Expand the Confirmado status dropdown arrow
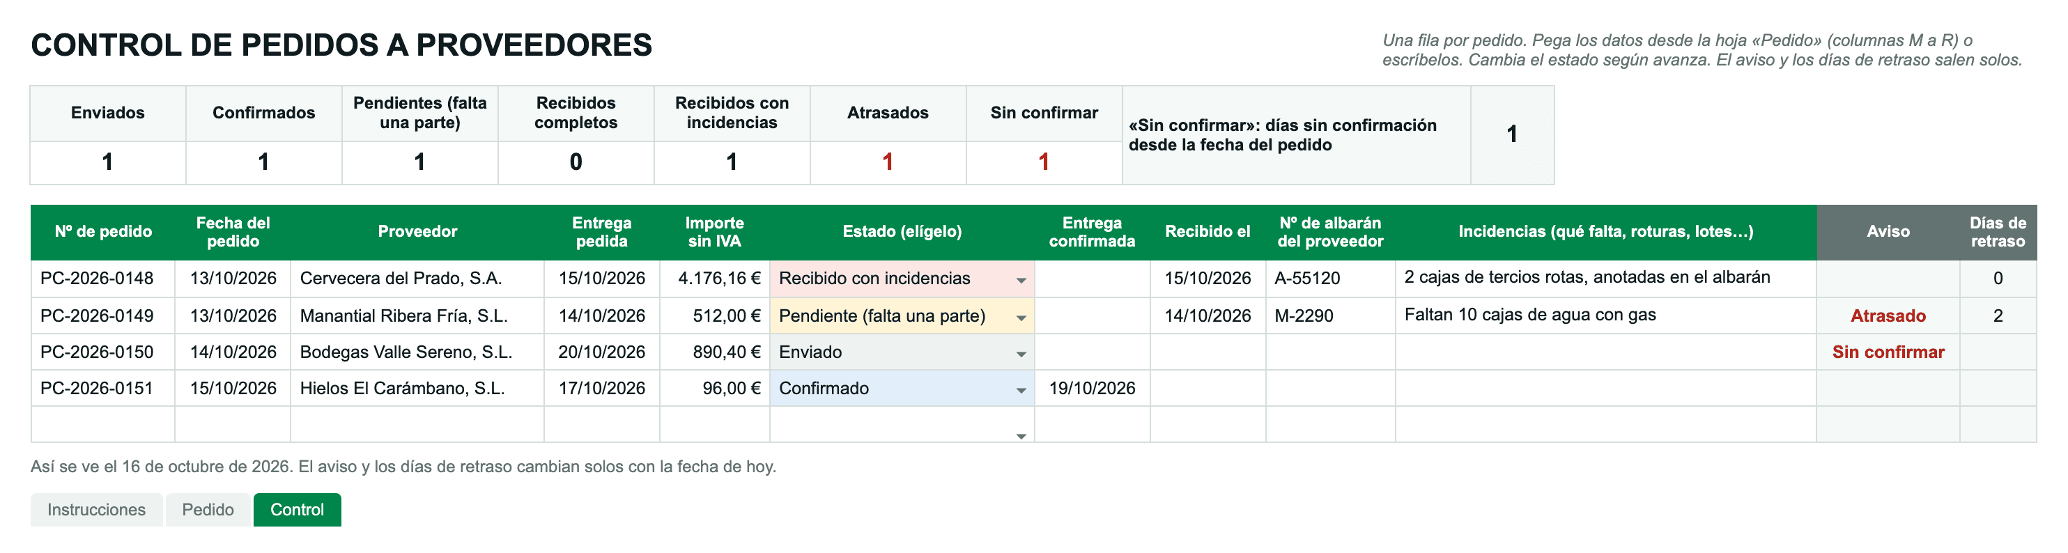This screenshot has width=2068, height=553. coord(1021,390)
